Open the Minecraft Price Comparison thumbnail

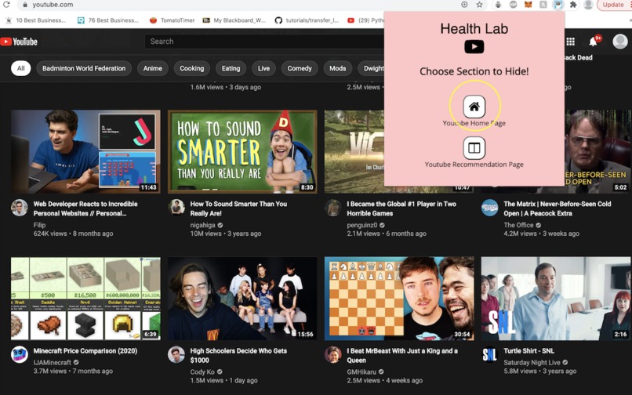pyautogui.click(x=85, y=299)
